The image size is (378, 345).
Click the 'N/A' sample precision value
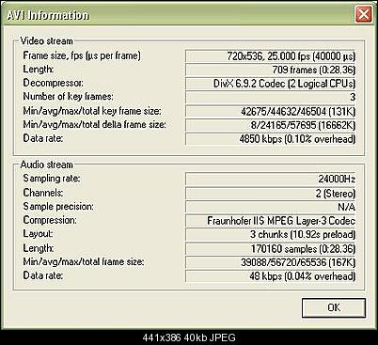(270, 207)
